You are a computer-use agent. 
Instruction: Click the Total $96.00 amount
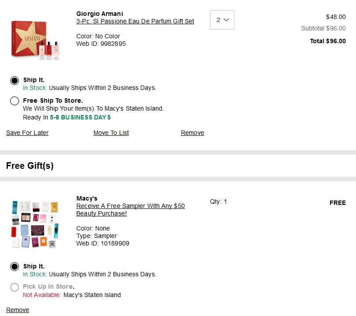click(x=328, y=41)
